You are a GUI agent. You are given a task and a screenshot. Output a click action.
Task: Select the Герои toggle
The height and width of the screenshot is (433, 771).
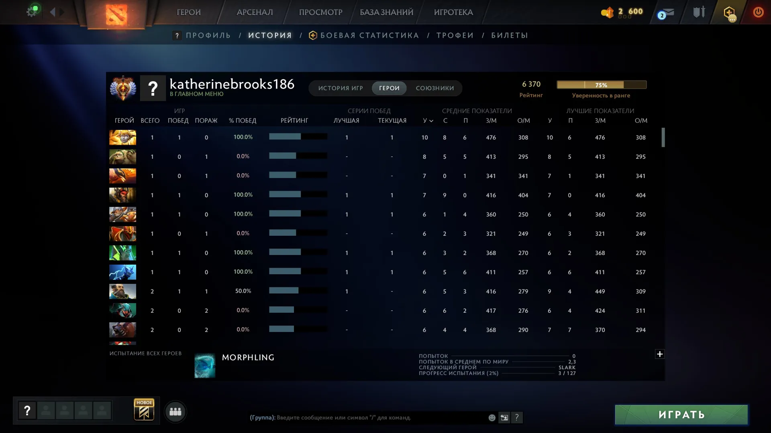pos(389,88)
